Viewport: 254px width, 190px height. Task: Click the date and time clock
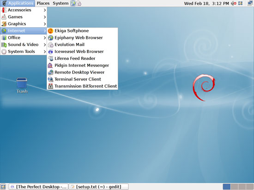[206, 3]
